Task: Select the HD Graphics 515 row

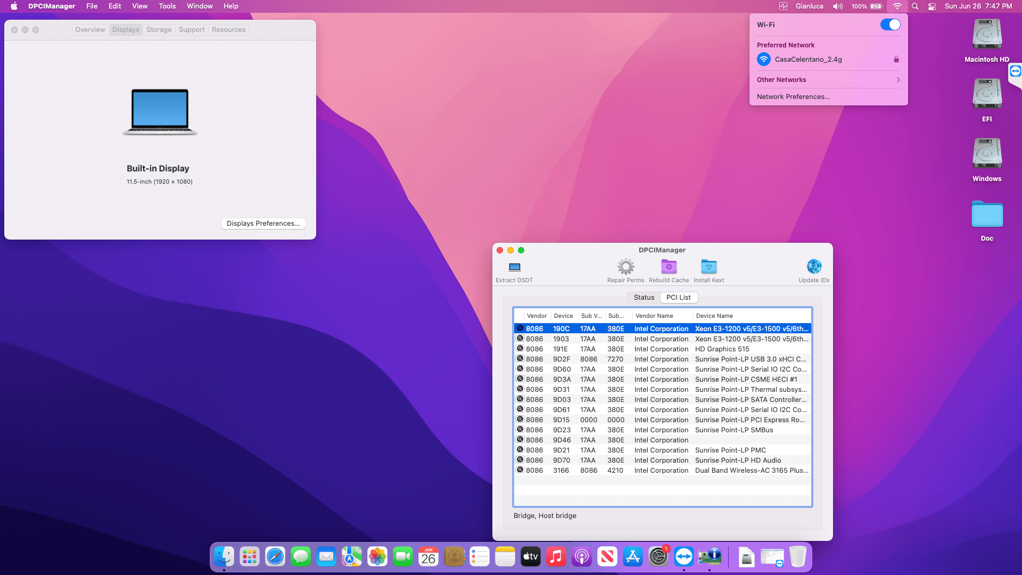Action: (x=663, y=349)
